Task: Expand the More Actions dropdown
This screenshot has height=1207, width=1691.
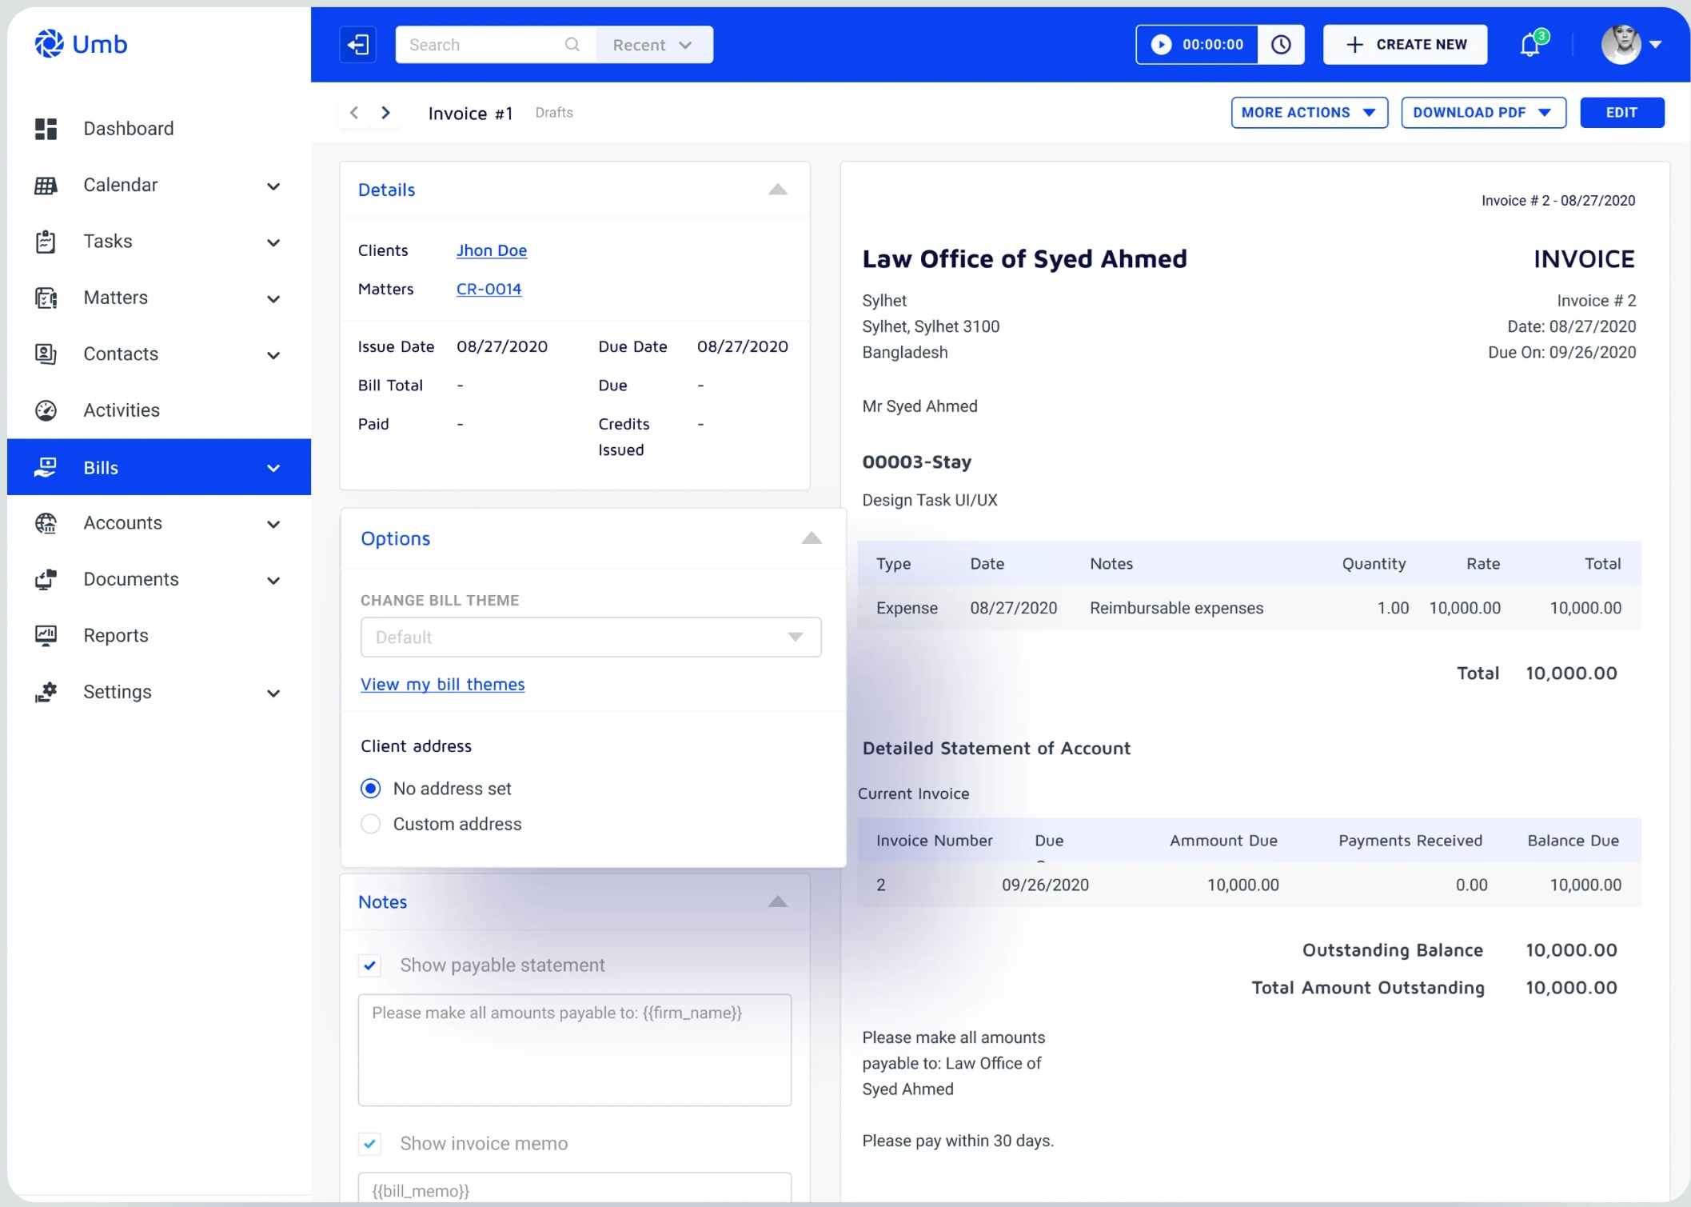Action: coord(1309,113)
